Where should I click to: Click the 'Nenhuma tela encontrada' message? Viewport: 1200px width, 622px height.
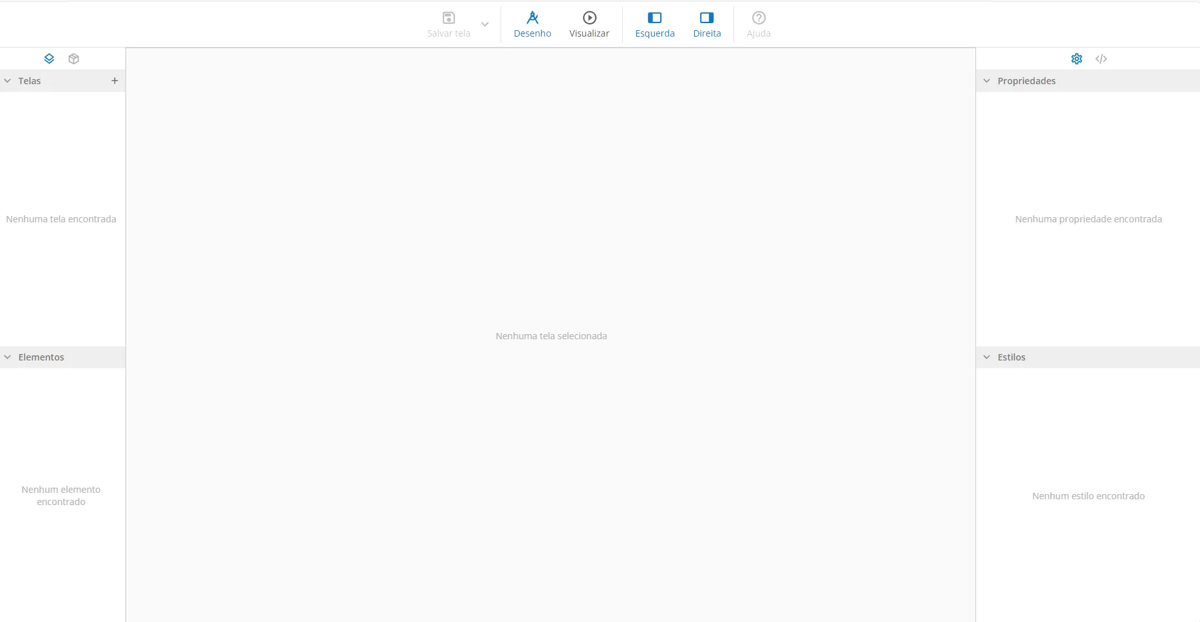61,219
